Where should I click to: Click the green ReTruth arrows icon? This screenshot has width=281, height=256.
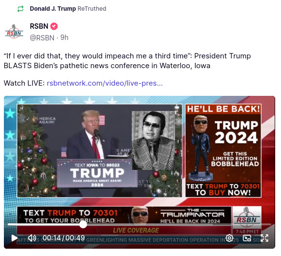pyautogui.click(x=20, y=9)
